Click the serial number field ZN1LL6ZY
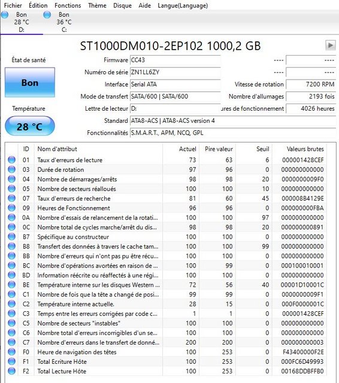 coord(175,72)
